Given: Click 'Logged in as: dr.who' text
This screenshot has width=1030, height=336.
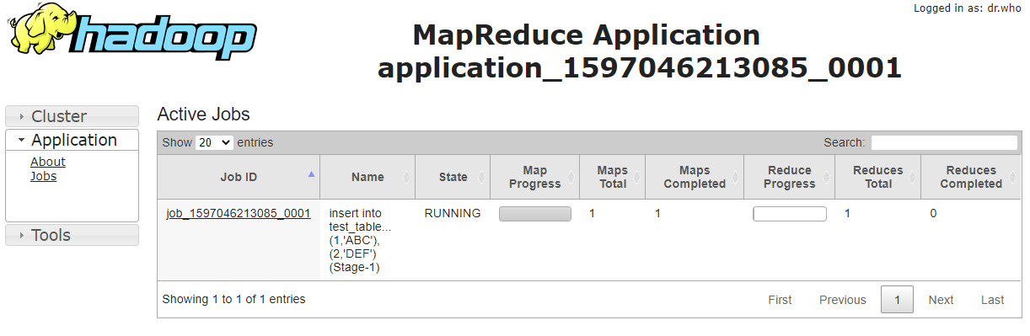Looking at the screenshot, I should 968,8.
